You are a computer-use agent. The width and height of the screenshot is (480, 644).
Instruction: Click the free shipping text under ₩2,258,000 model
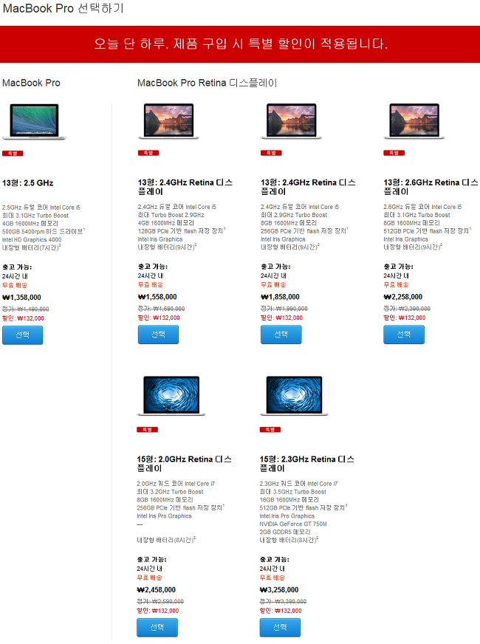tap(396, 284)
